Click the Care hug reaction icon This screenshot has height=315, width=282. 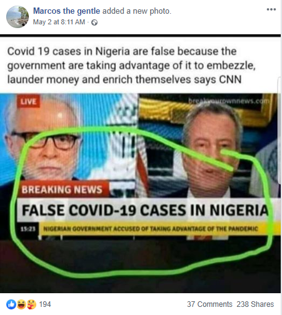[31, 304]
